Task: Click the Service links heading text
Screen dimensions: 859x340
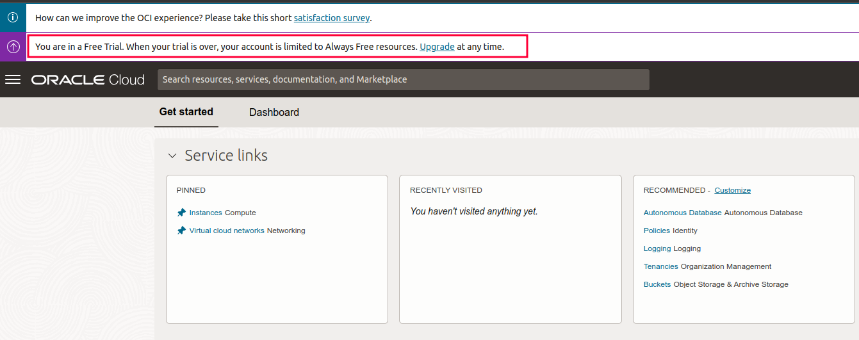Action: pos(226,156)
